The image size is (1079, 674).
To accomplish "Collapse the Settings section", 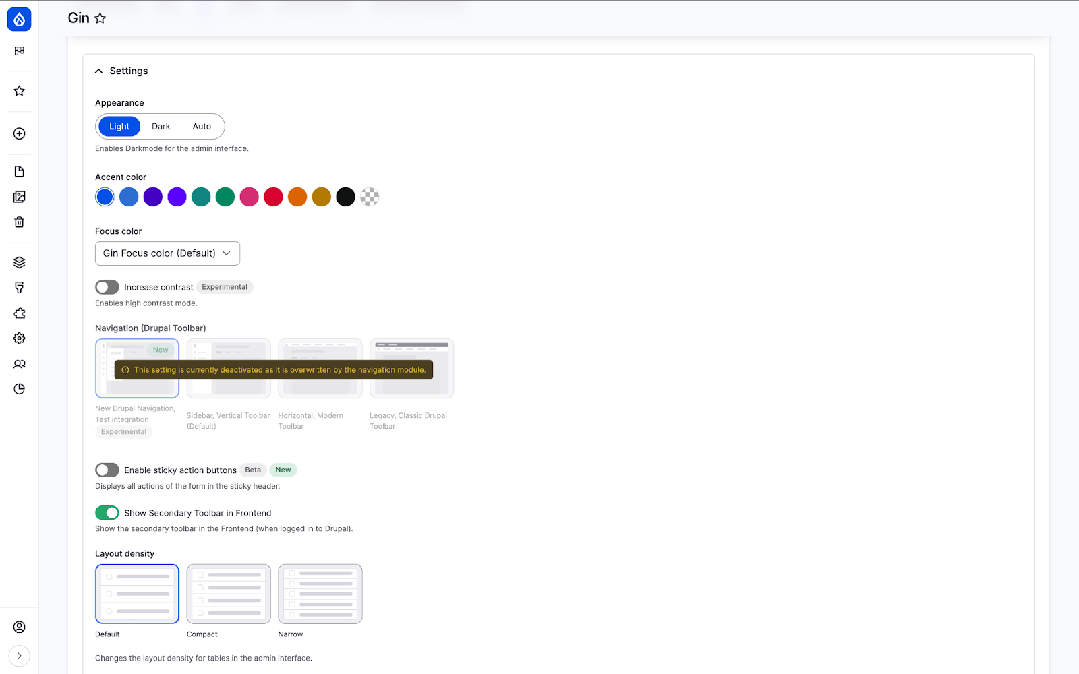I will (121, 71).
